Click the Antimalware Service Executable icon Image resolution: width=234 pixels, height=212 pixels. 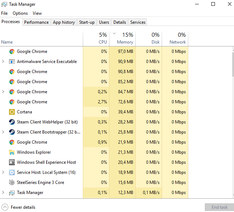(12, 62)
